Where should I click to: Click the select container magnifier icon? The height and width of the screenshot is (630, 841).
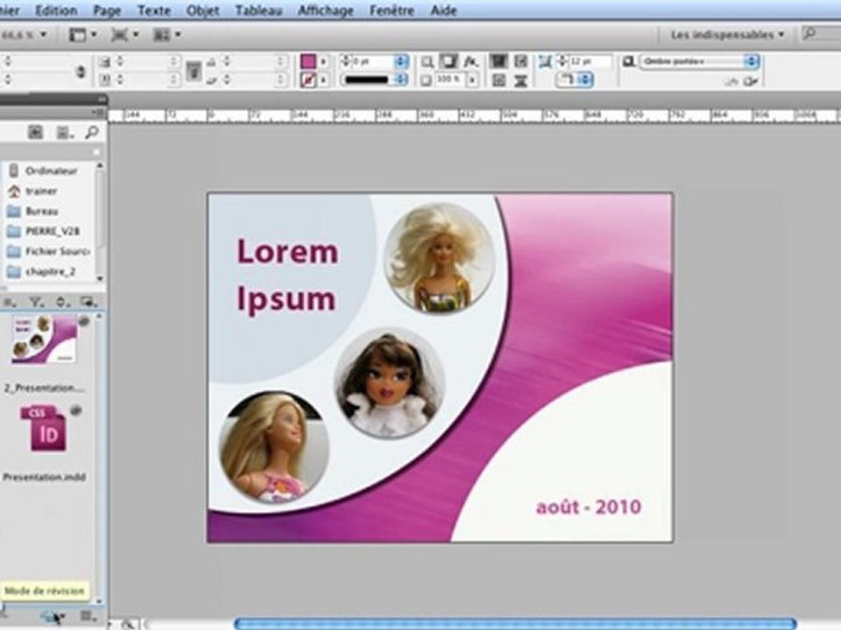427,62
